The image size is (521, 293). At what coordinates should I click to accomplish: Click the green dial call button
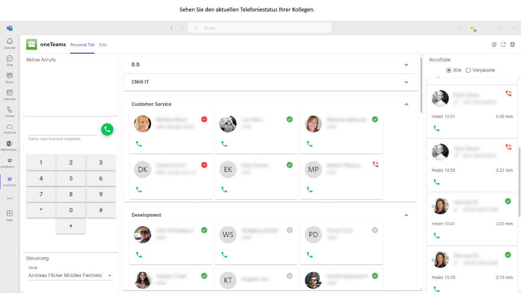click(107, 129)
